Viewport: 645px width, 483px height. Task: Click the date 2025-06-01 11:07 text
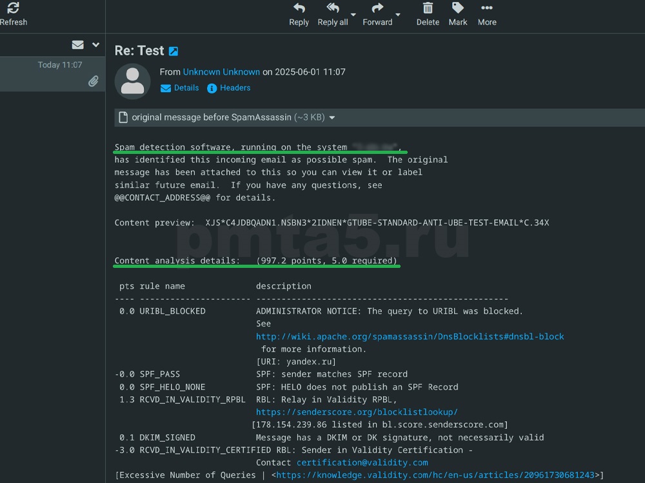(x=310, y=72)
